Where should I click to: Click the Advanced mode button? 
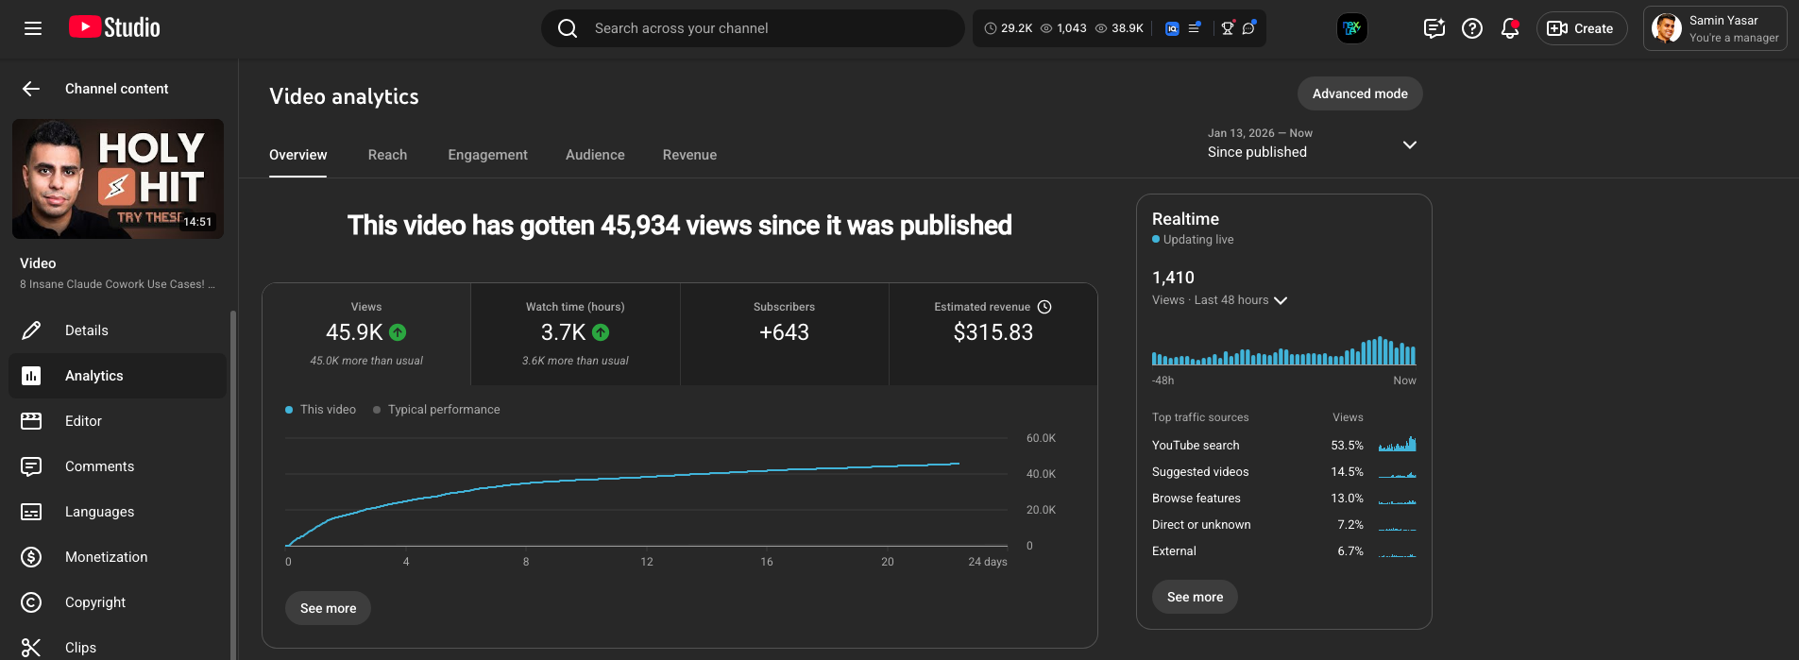tap(1360, 93)
